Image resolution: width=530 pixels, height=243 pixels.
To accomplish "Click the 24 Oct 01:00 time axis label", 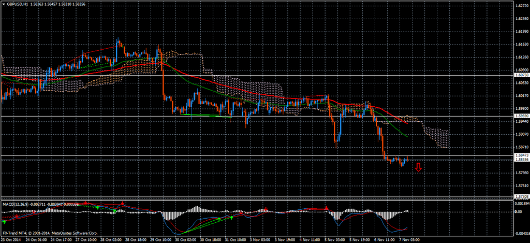I will click(37, 239).
